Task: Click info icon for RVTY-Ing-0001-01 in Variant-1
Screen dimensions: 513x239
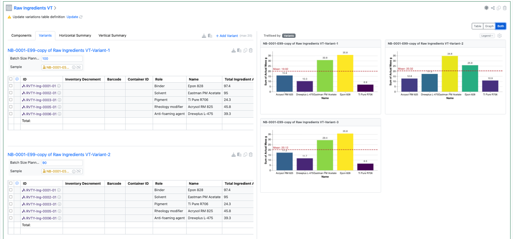Action: 59,86
